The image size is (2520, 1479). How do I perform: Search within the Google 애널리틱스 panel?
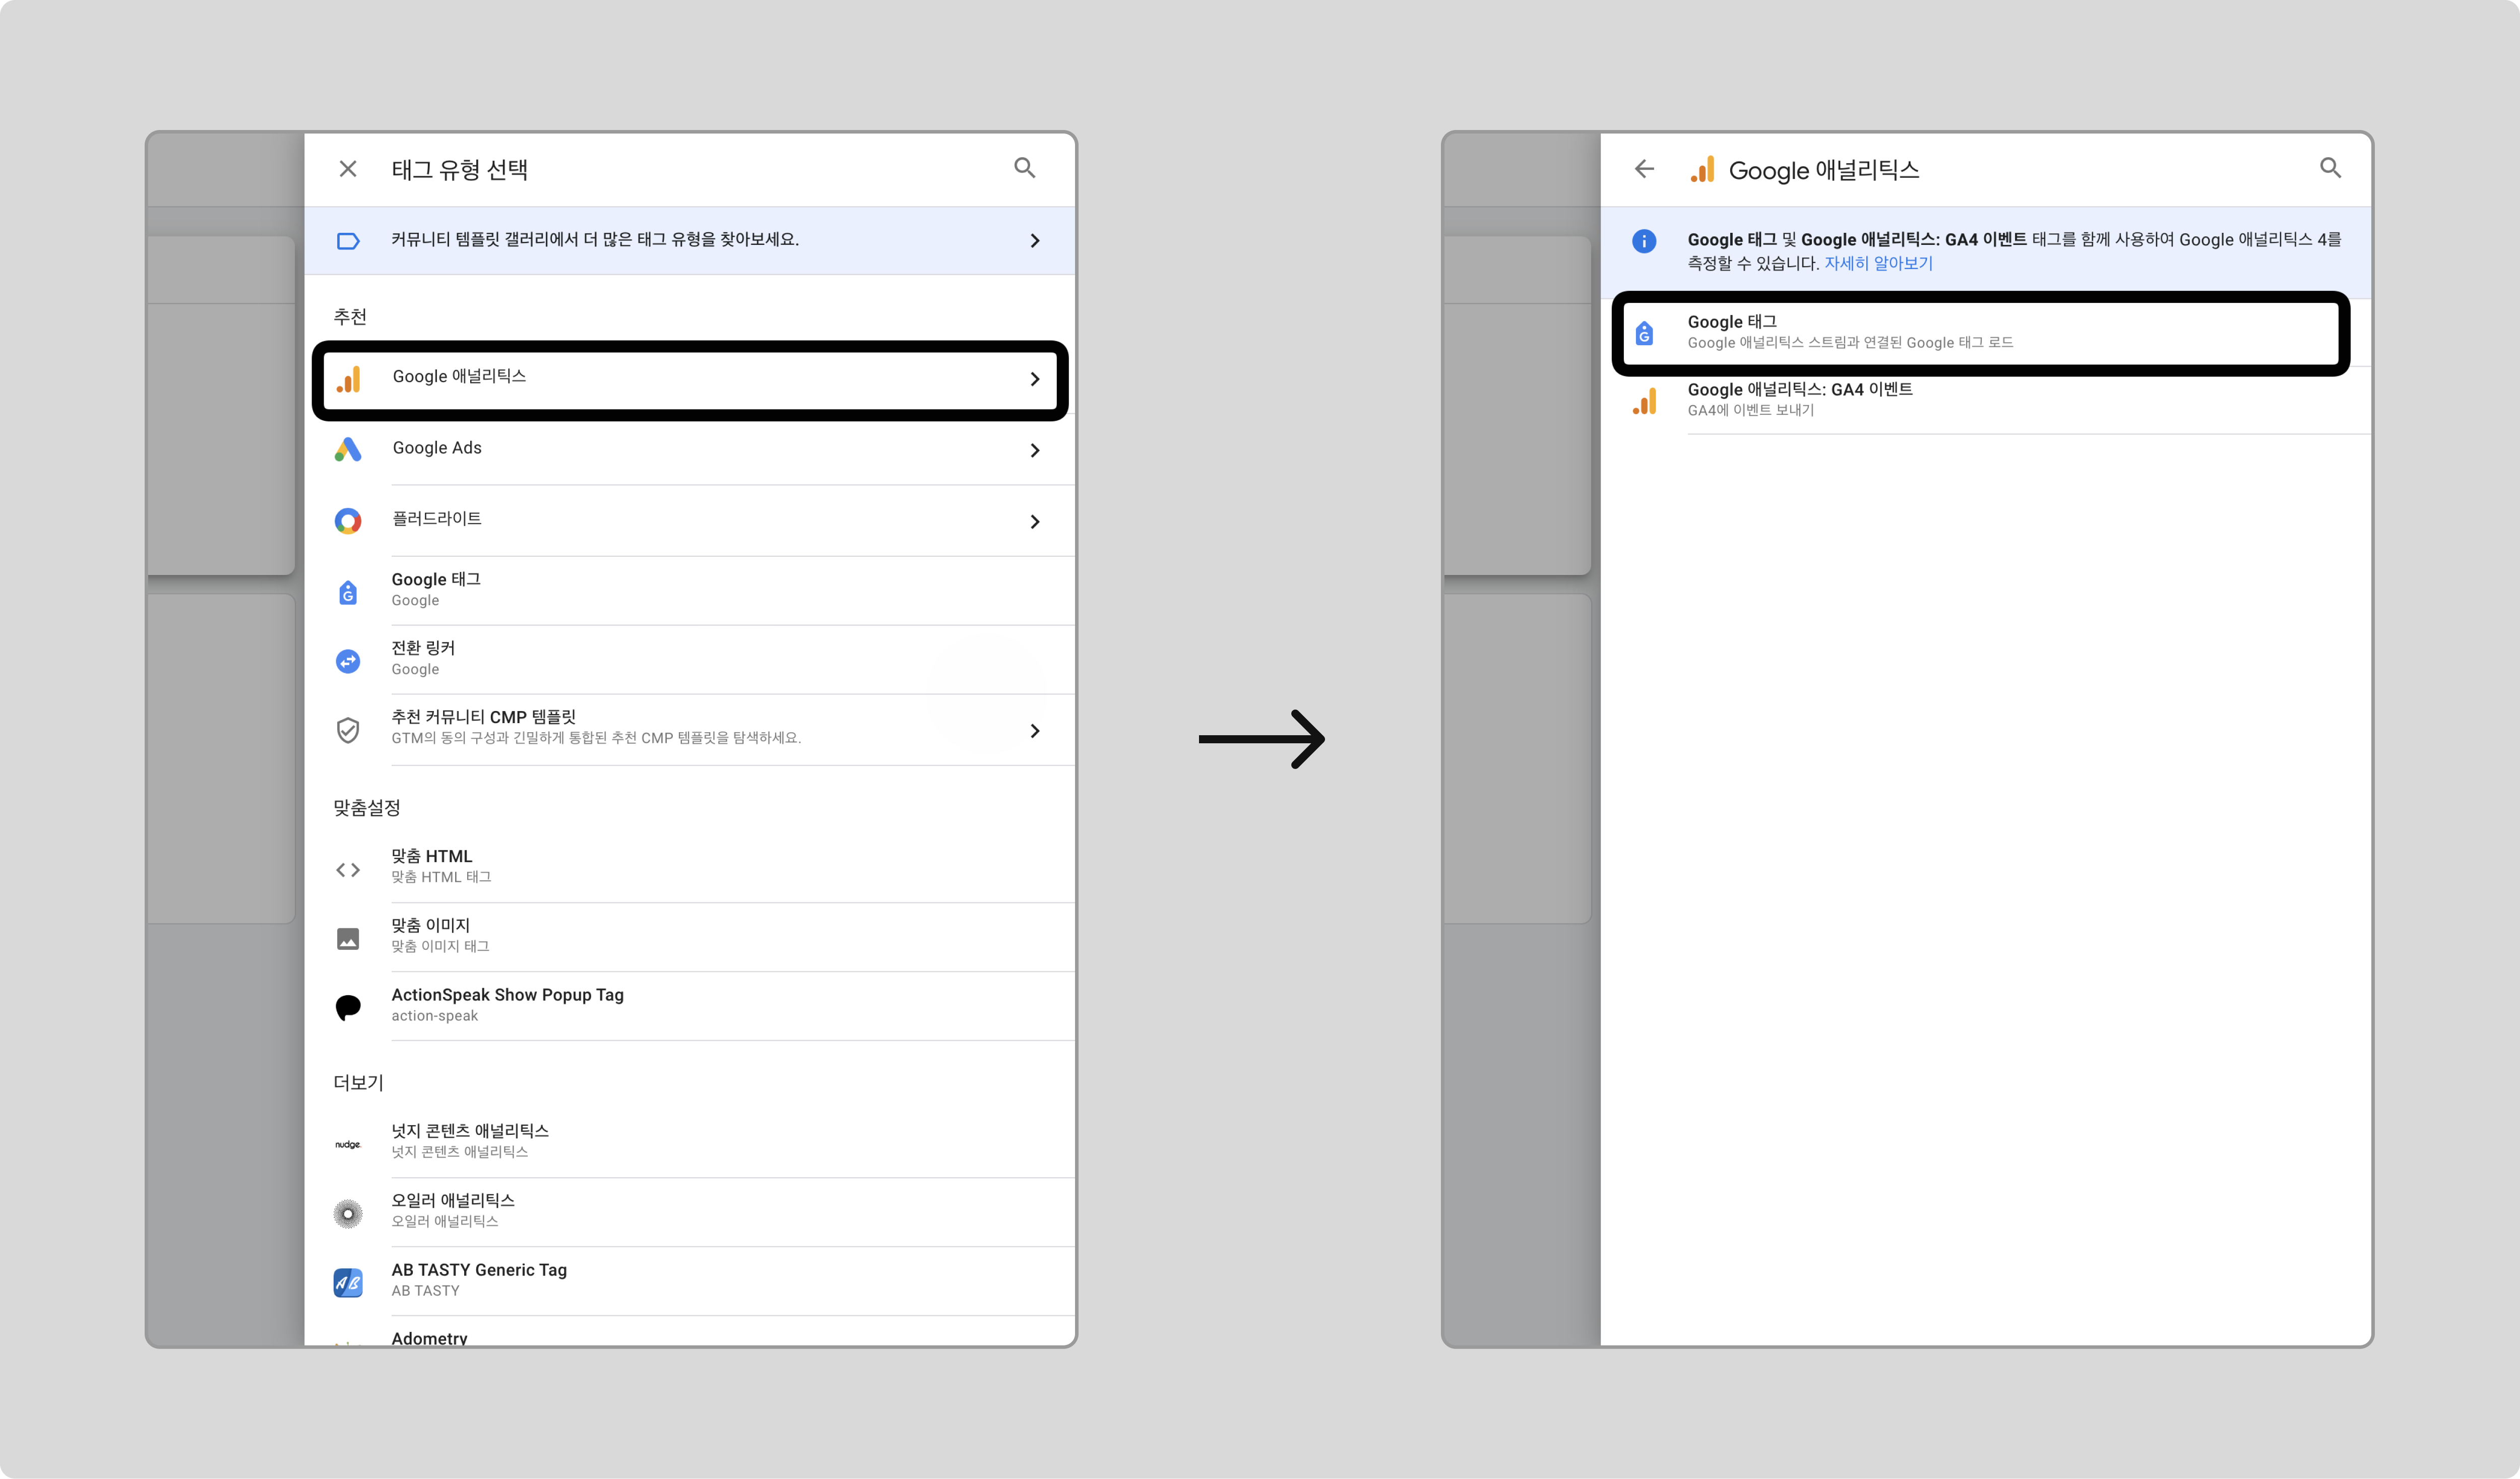pyautogui.click(x=2331, y=168)
